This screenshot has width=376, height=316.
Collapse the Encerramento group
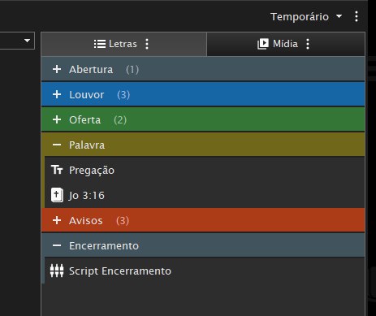tap(57, 245)
